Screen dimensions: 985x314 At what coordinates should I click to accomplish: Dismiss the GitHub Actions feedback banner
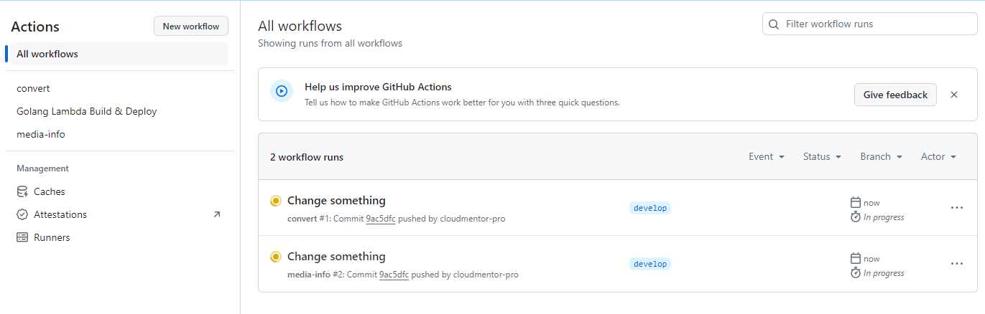(x=953, y=95)
